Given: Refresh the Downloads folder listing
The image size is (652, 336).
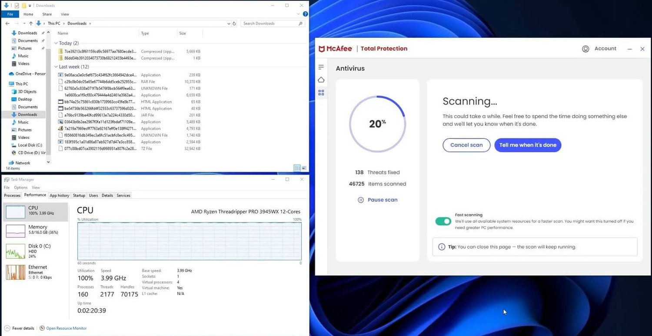Looking at the screenshot, I should [234, 23].
